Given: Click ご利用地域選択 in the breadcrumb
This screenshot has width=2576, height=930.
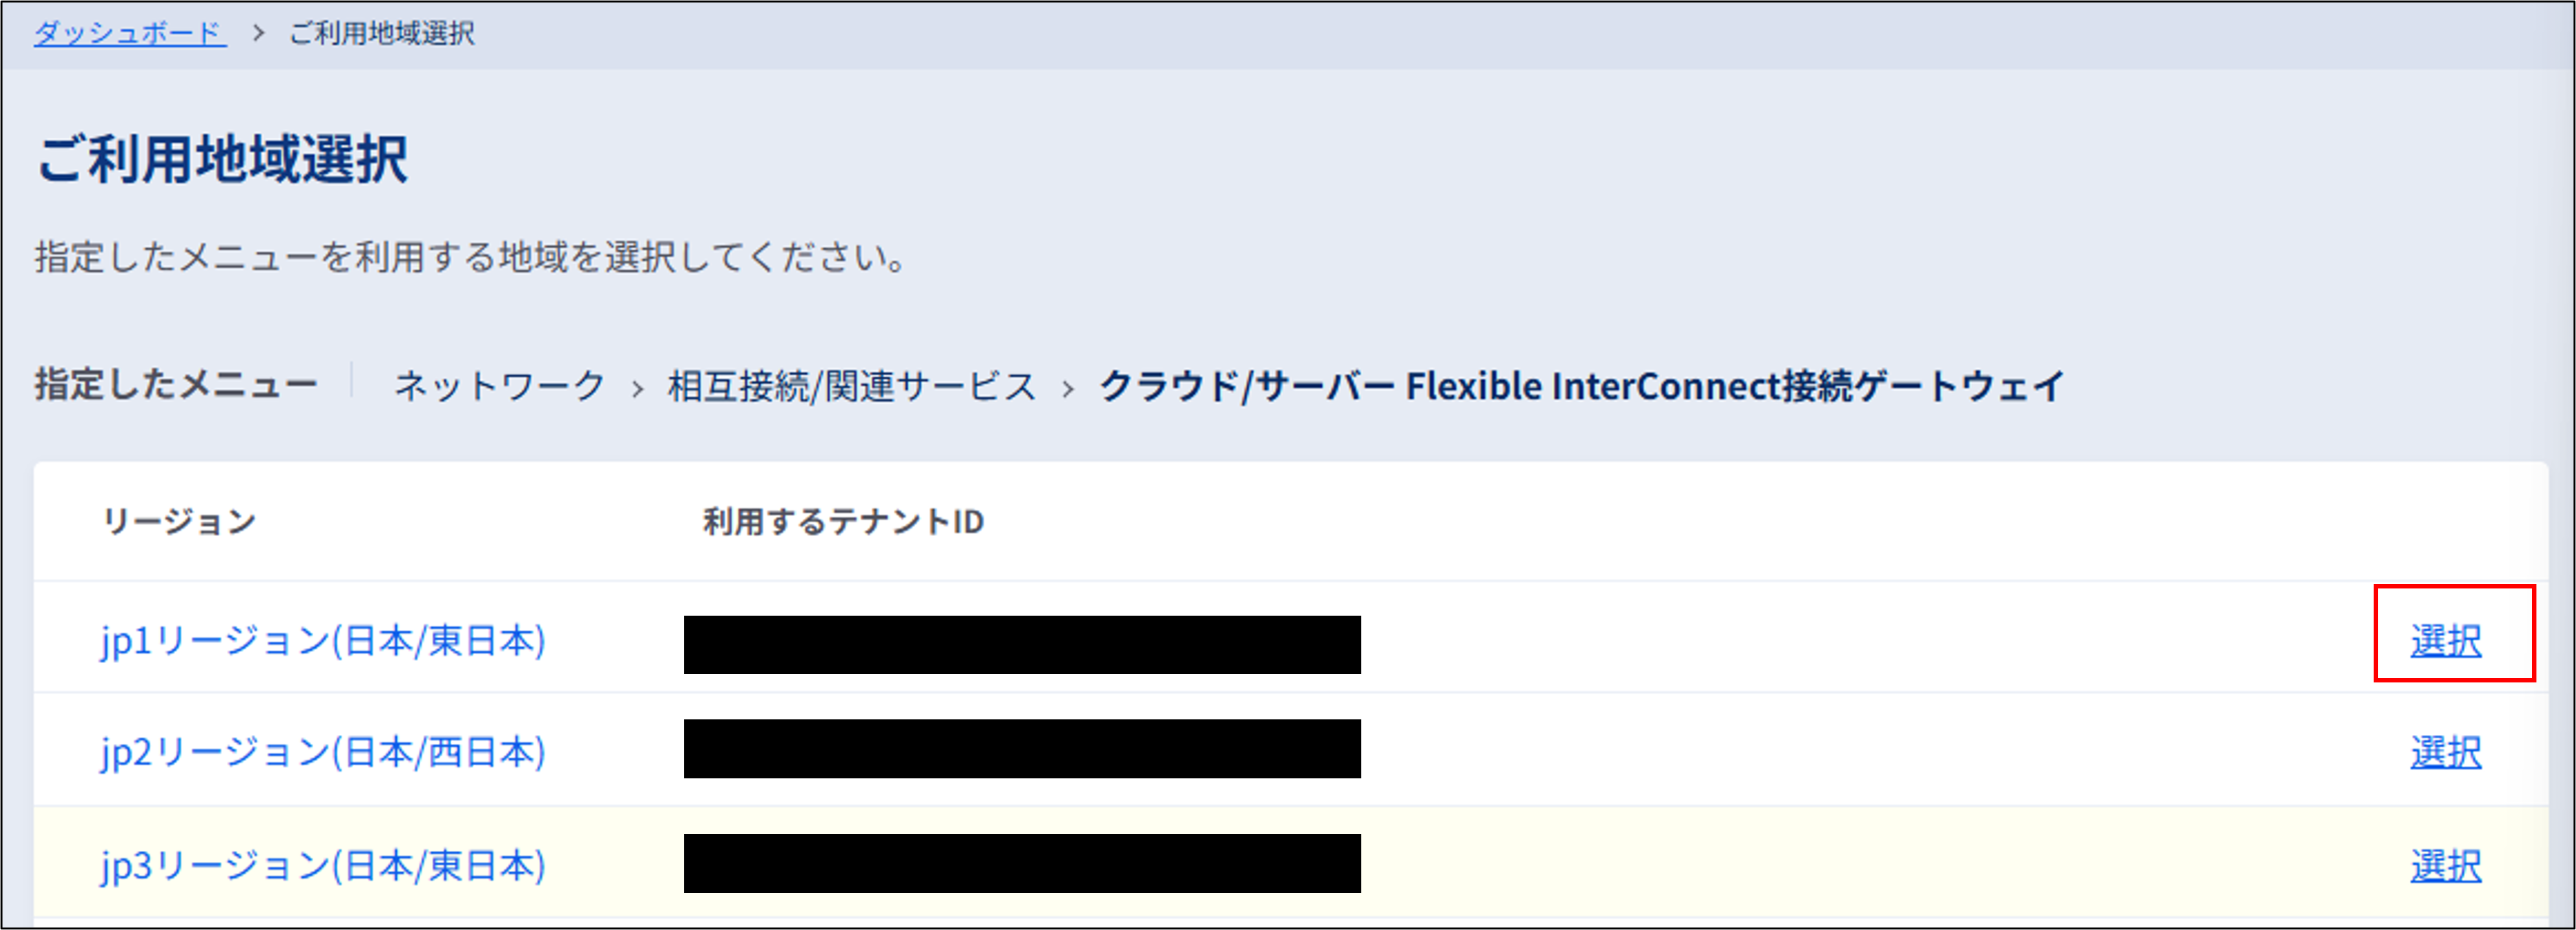Looking at the screenshot, I should (x=382, y=33).
